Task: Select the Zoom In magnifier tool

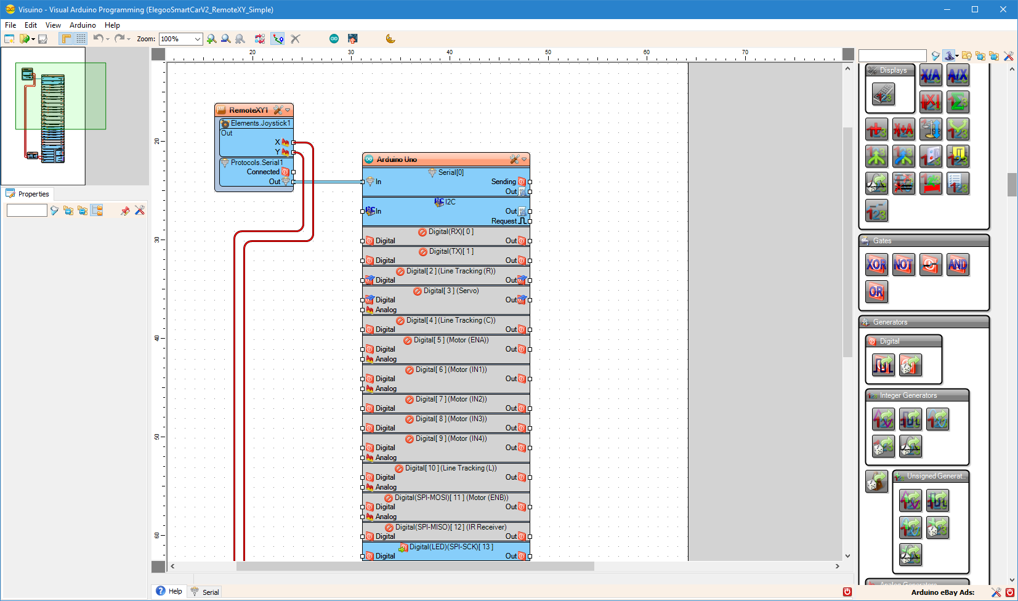Action: [212, 39]
